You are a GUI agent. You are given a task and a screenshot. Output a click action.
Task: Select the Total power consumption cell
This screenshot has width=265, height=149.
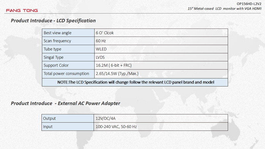[68, 74]
